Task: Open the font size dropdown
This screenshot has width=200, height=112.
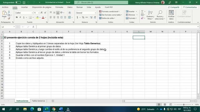Action: [39, 13]
